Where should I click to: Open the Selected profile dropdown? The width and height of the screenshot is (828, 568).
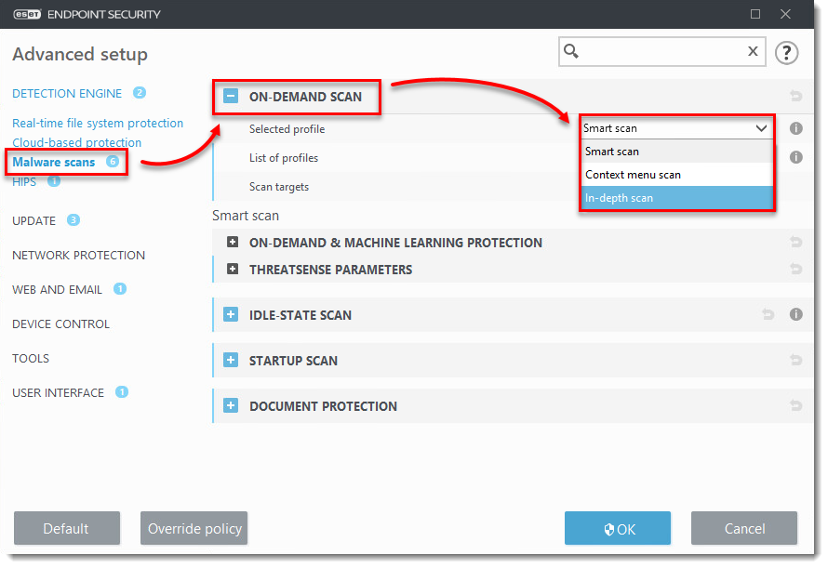coord(676,128)
